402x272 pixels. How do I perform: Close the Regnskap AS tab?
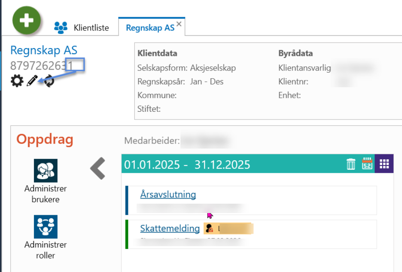click(179, 24)
